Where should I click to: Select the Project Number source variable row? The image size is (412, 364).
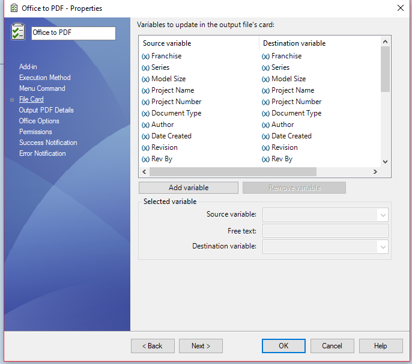tap(171, 102)
